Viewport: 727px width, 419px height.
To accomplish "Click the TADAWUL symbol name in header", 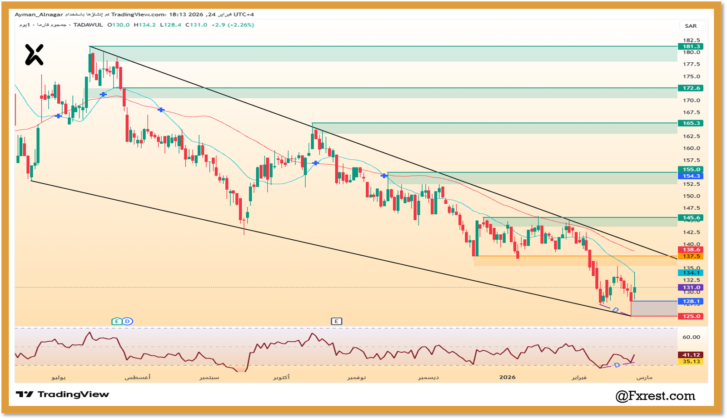I will click(x=88, y=25).
